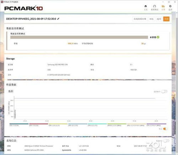Image resolution: width=178 pixels, height=155 pixels.
Task: Toggle the switch beside the monitoring header
Action: tap(164, 92)
